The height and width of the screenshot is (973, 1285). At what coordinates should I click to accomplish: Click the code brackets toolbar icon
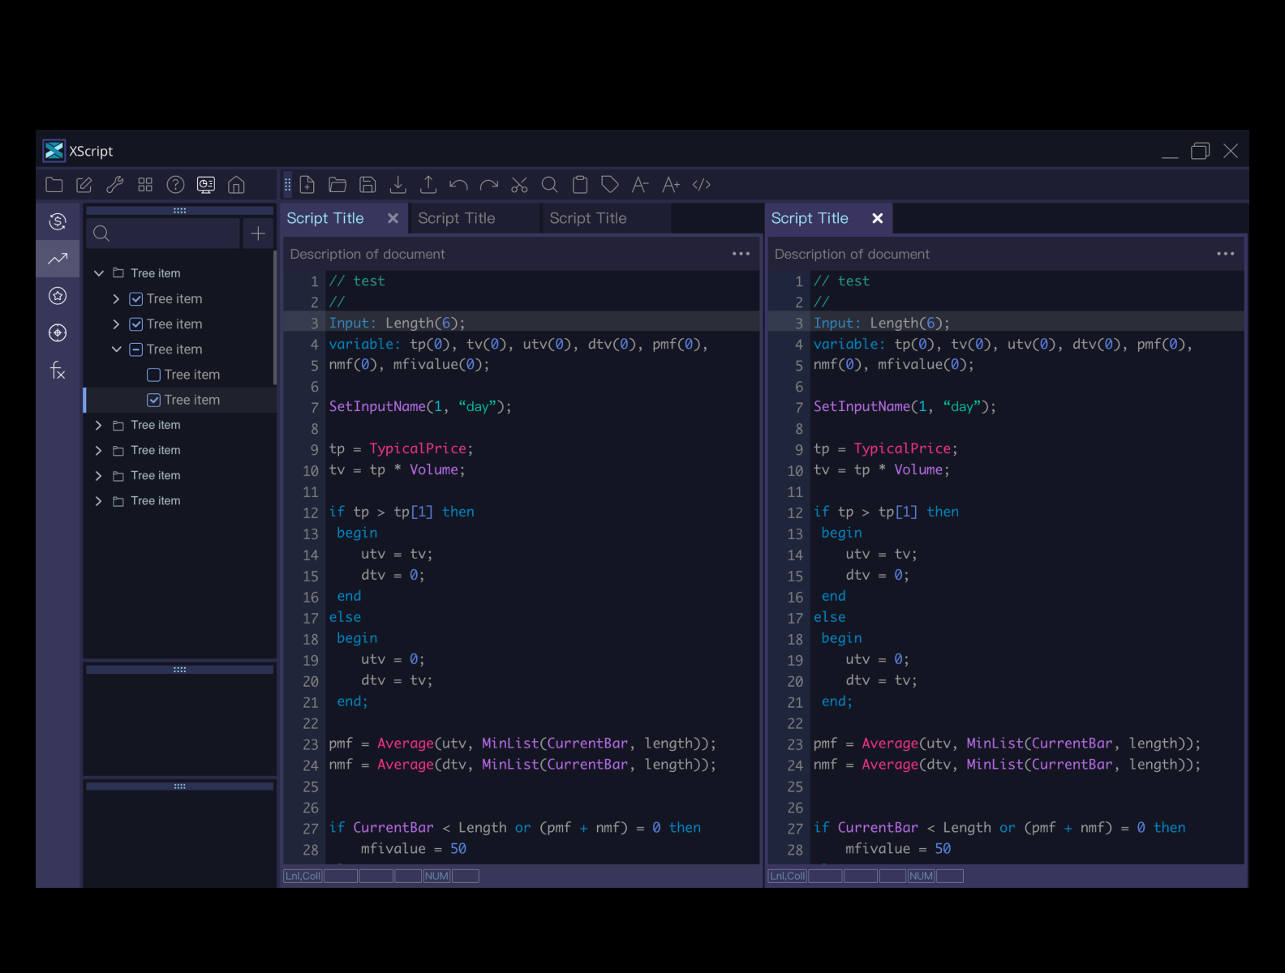click(x=702, y=185)
